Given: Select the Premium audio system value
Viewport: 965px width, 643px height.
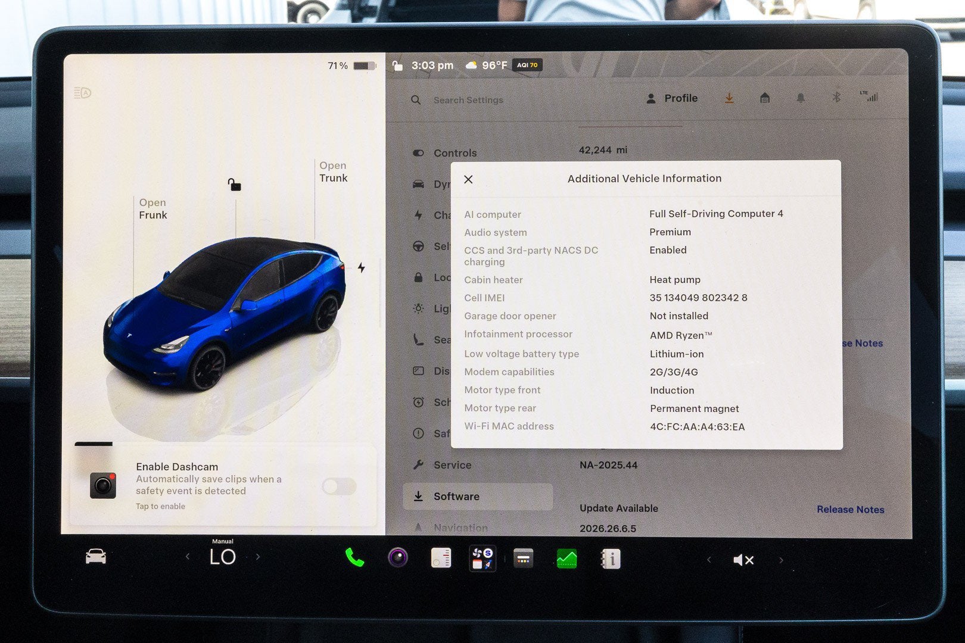Looking at the screenshot, I should pos(670,232).
